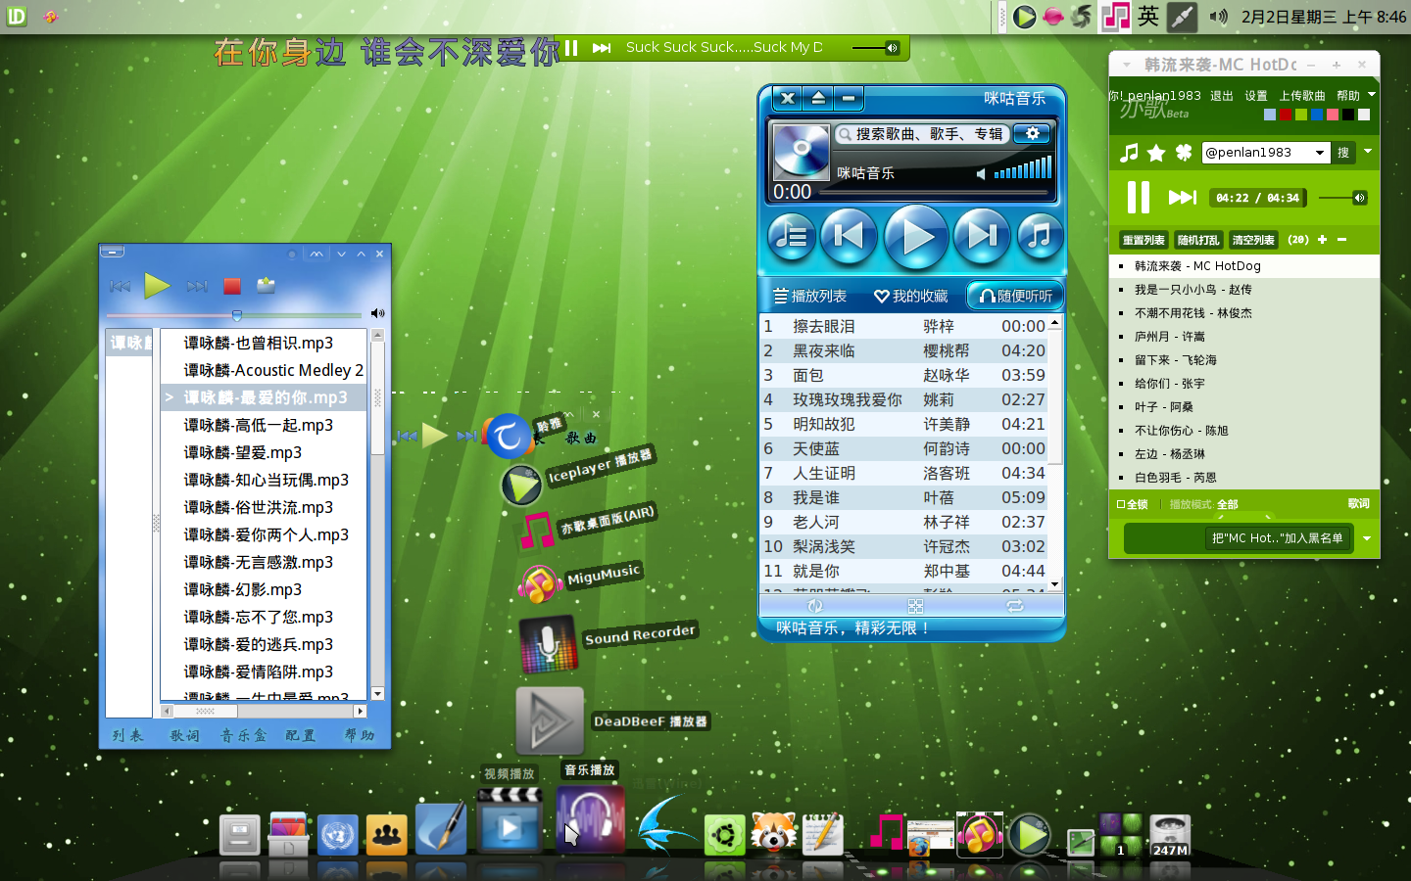Click open file folder icon in blue player
The width and height of the screenshot is (1411, 881).
pyautogui.click(x=266, y=285)
